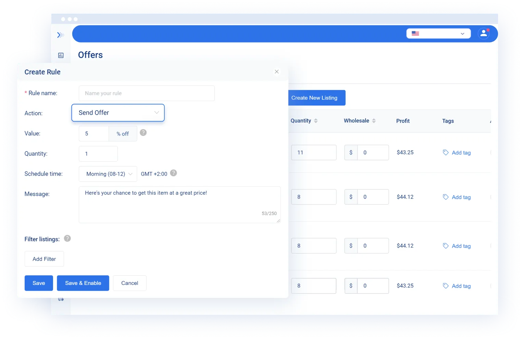
Task: Sort by Quantity column arrows
Action: 316,121
